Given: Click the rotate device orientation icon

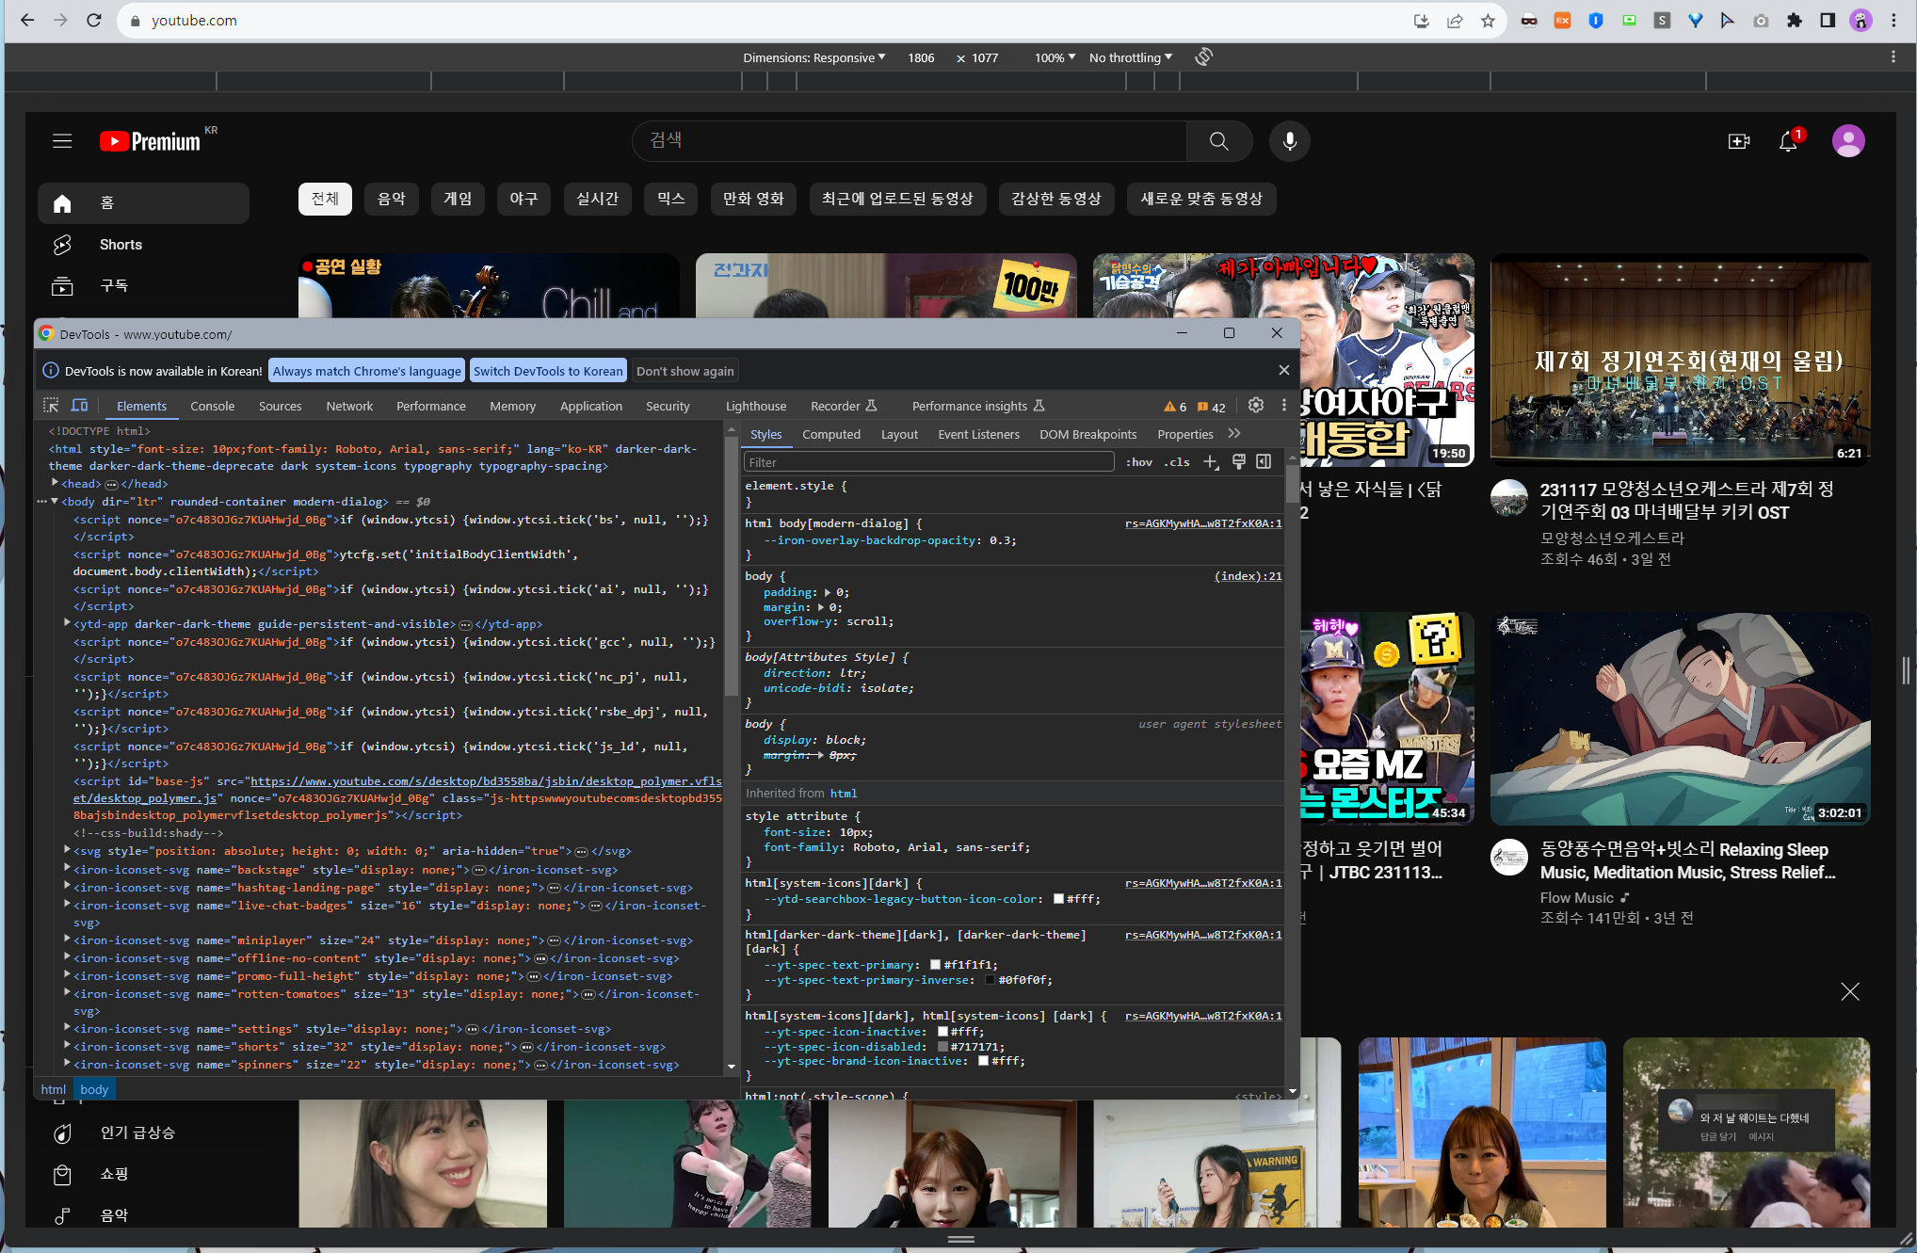Looking at the screenshot, I should [x=1203, y=57].
